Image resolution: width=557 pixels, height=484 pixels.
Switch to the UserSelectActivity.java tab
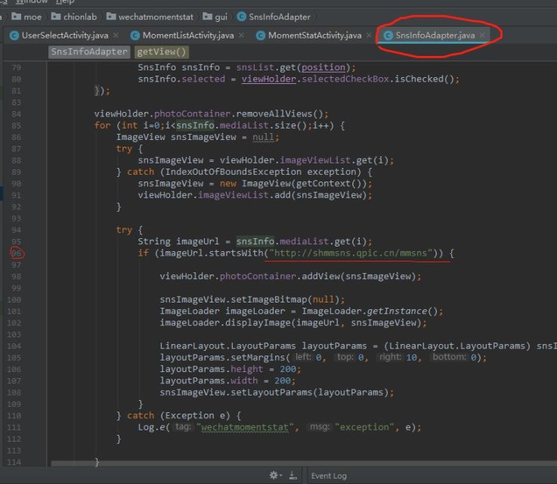coord(62,36)
